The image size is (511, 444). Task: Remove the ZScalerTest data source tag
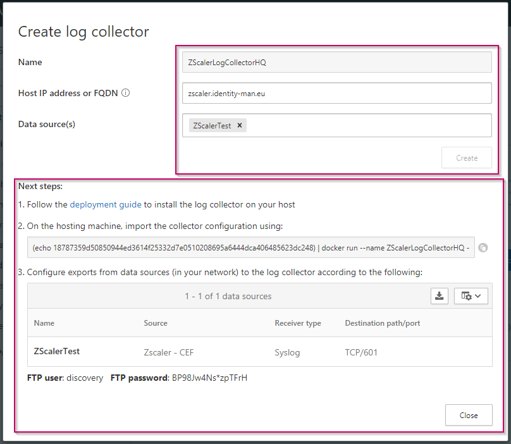240,125
